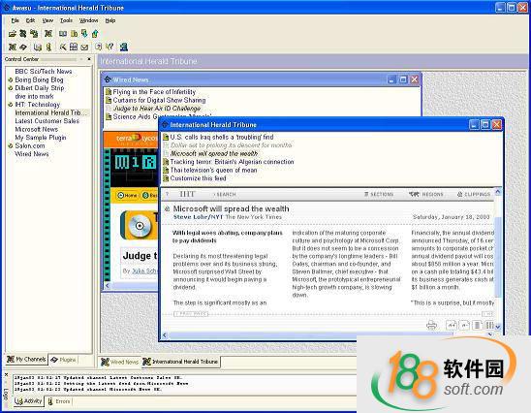Select Latest Customer Sales channel
Image resolution: width=531 pixels, height=413 pixels.
click(47, 121)
